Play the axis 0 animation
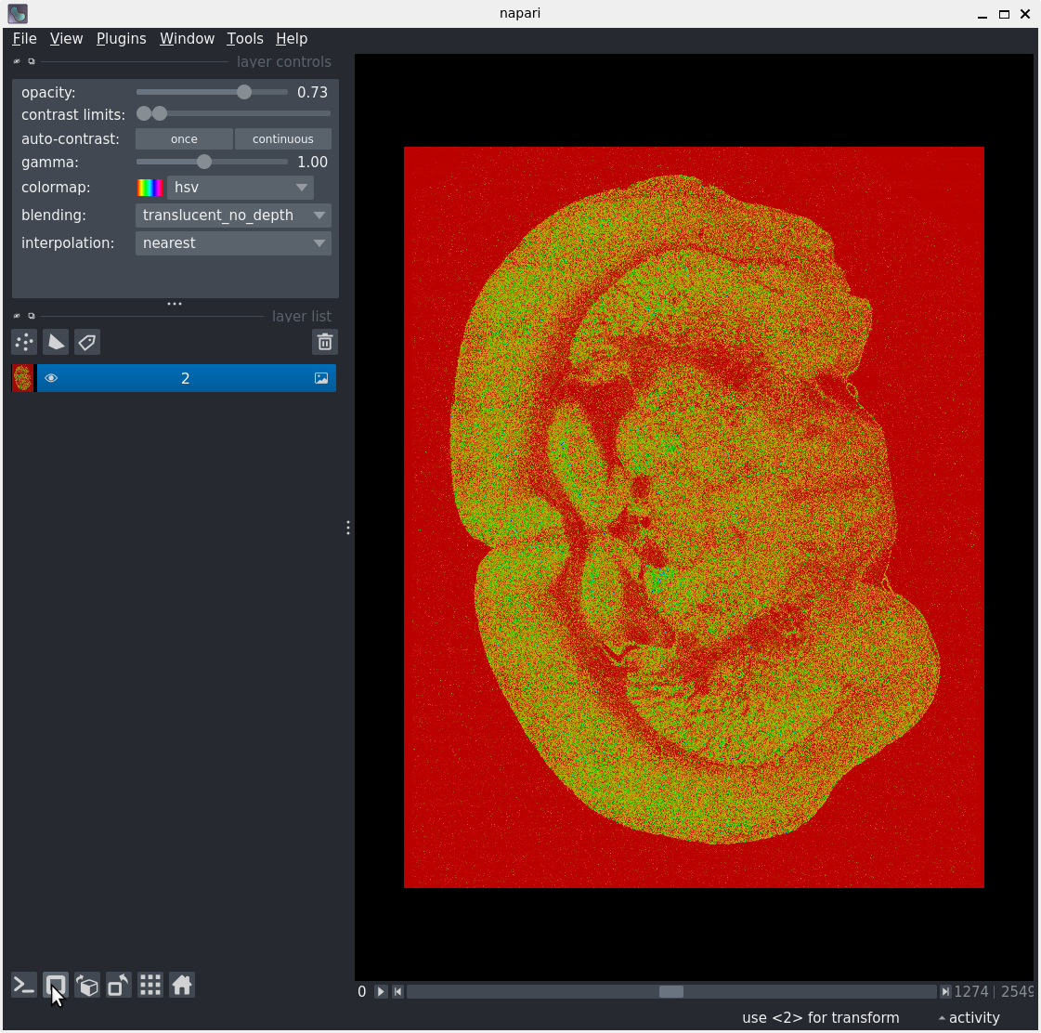 (381, 991)
